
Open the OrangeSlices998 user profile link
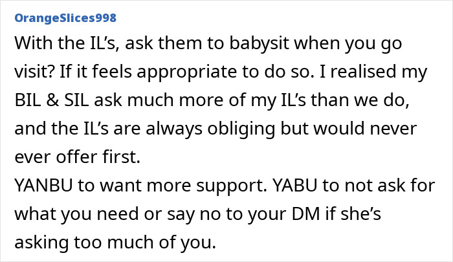pyautogui.click(x=65, y=18)
